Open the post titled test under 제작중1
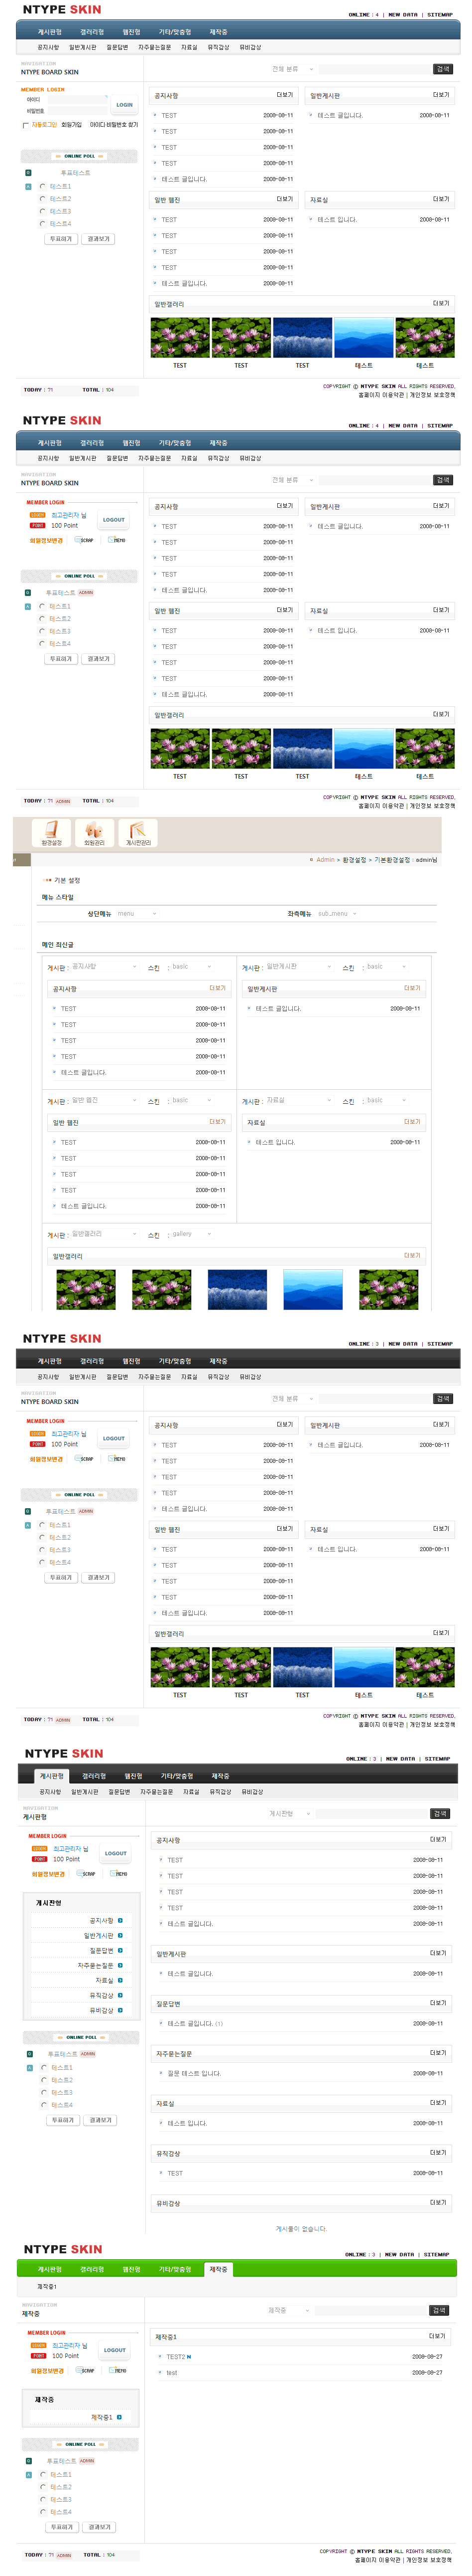The image size is (472, 2576). [x=171, y=2372]
